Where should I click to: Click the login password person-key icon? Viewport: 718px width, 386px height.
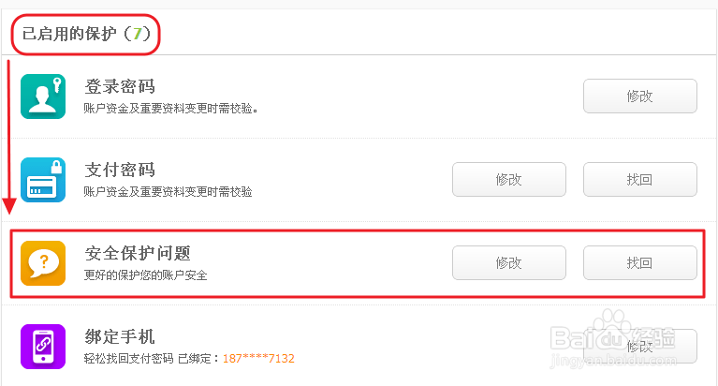coord(43,96)
